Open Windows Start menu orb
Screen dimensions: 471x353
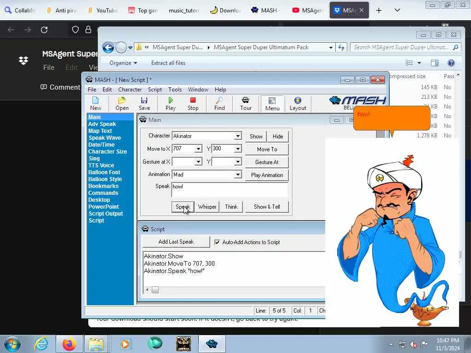click(x=12, y=344)
